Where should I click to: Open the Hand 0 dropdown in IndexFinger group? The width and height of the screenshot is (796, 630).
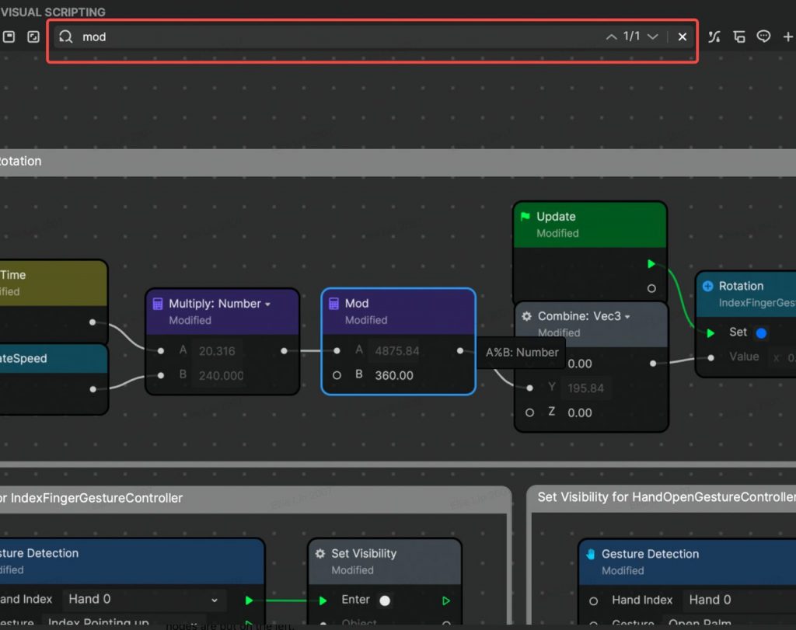tap(143, 599)
